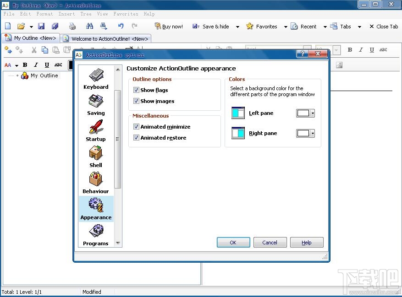The image size is (402, 297).
Task: Click the Print icon in toolbar
Action: coord(72,26)
